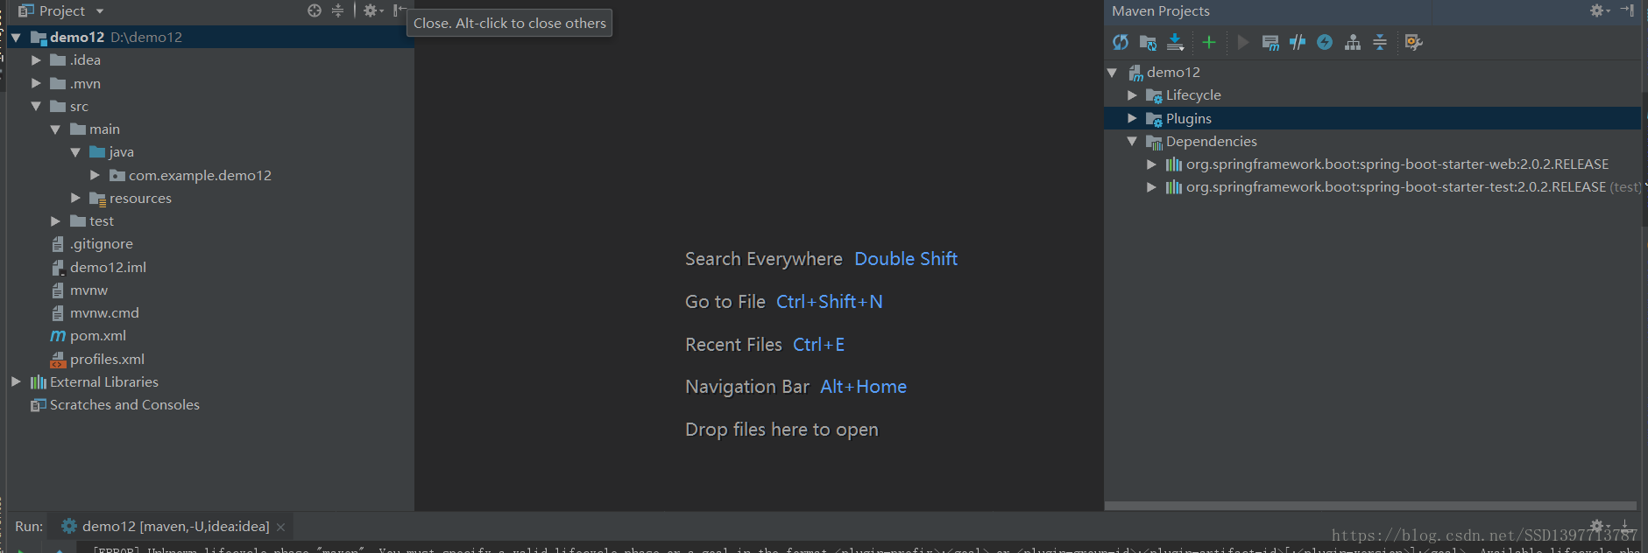Select .gitignore file

click(x=102, y=244)
